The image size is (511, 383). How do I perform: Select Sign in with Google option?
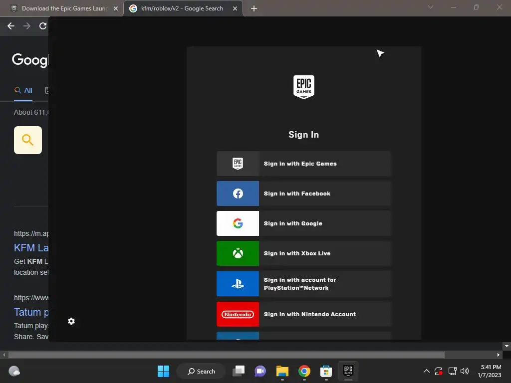pyautogui.click(x=303, y=223)
